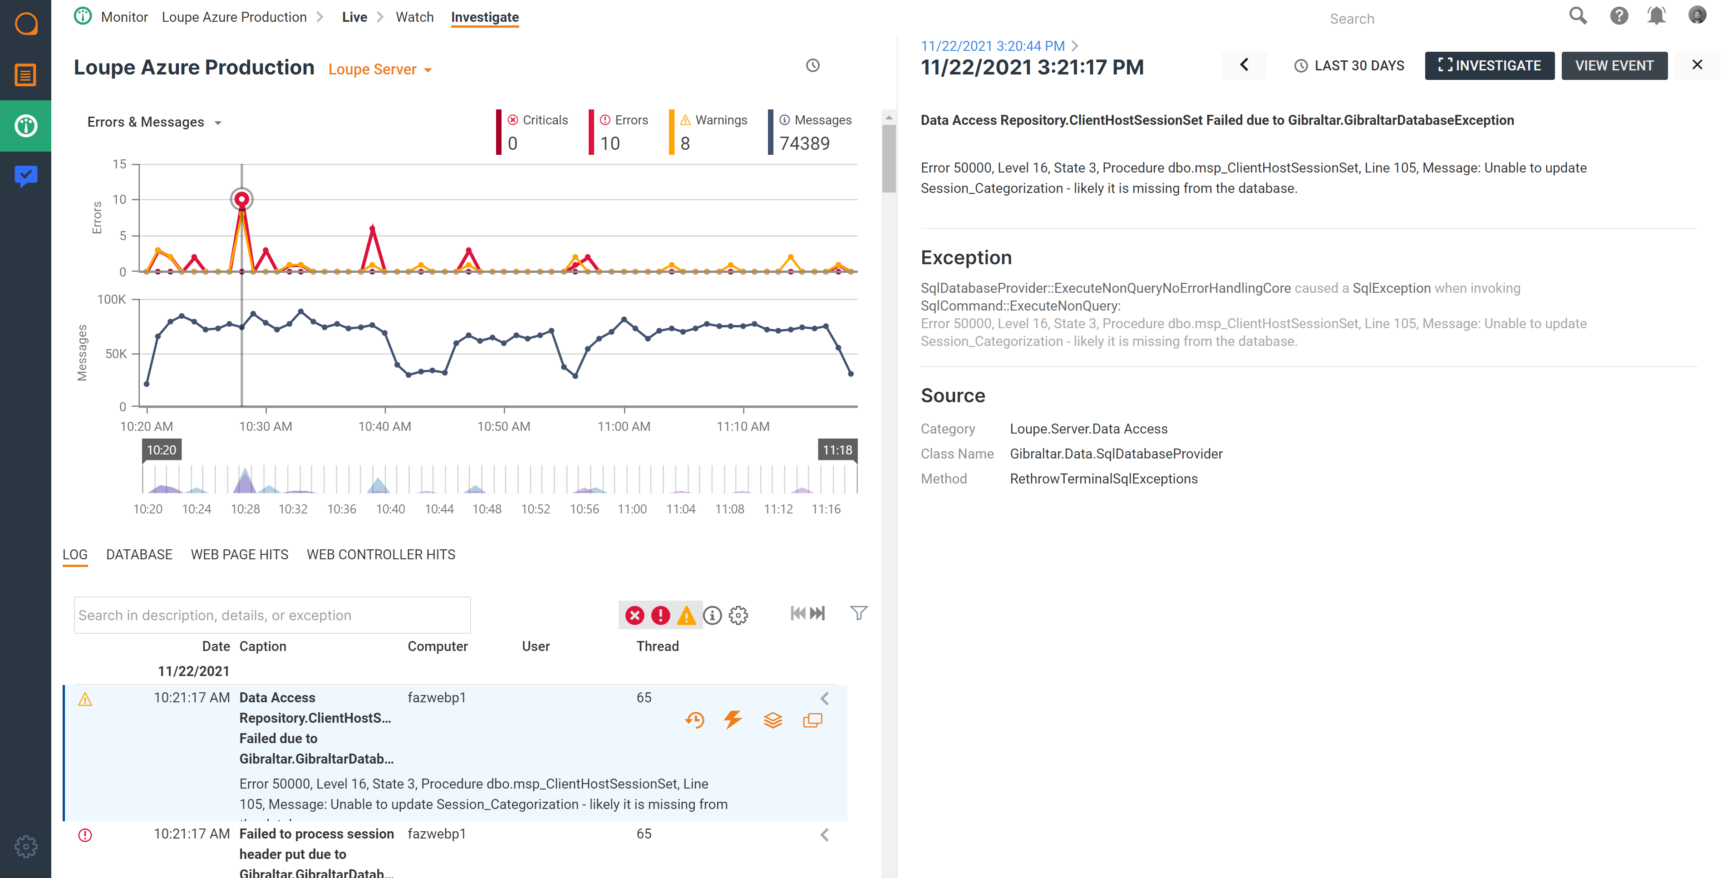Viewport: 1722px width, 878px height.
Task: Click the clock time range icon beside title
Action: (x=812, y=65)
